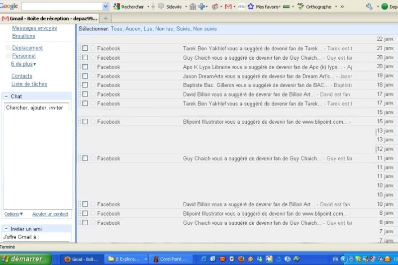Open dropdown arrow next to Orthographe
The height and width of the screenshot is (265, 398).
(x=336, y=6)
